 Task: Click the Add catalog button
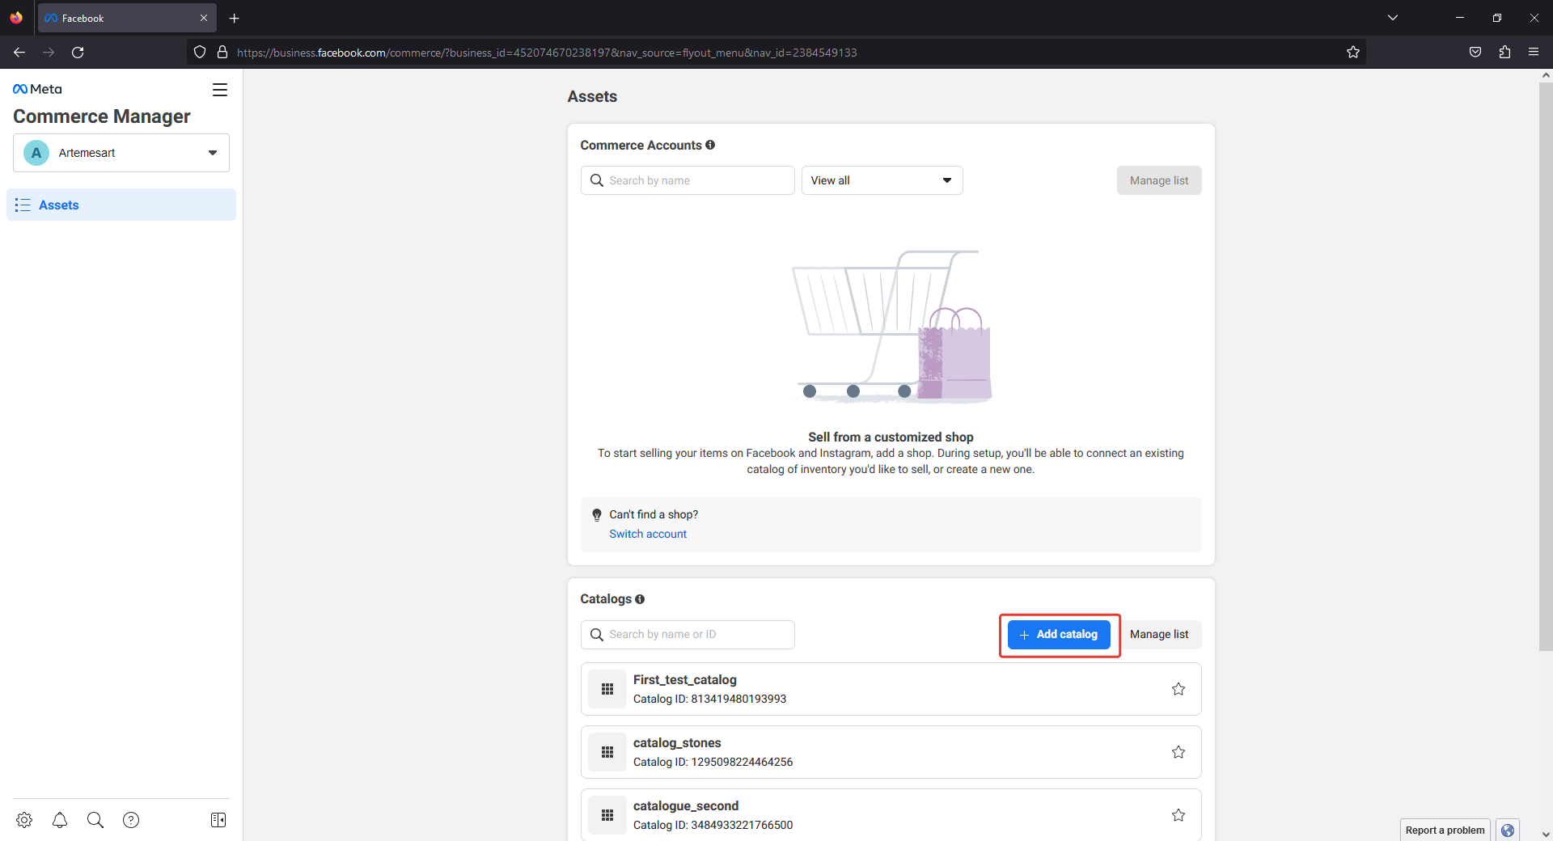[1060, 635]
